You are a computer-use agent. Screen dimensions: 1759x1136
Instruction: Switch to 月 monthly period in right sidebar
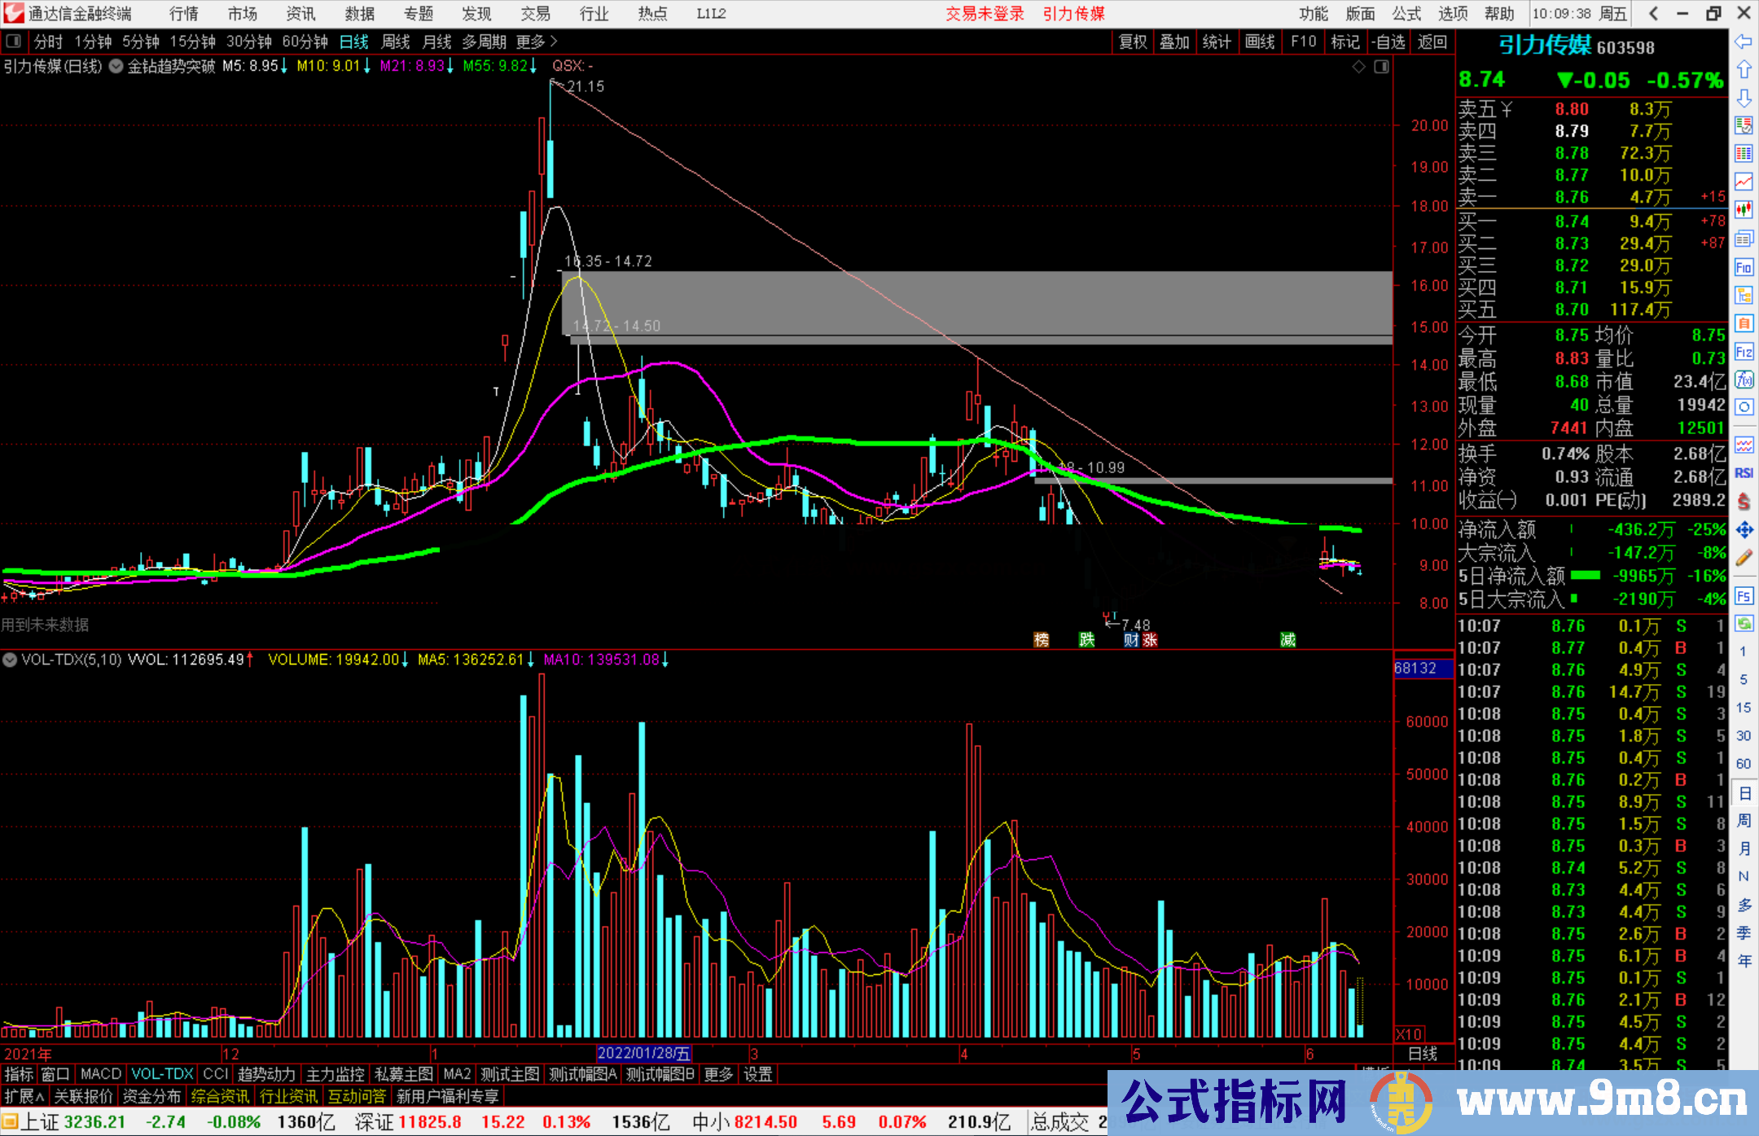(x=1744, y=849)
